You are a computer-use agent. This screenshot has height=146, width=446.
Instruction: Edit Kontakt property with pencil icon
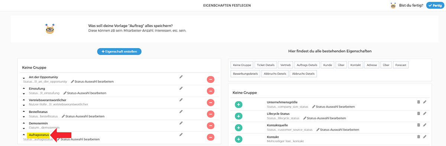pos(425,137)
